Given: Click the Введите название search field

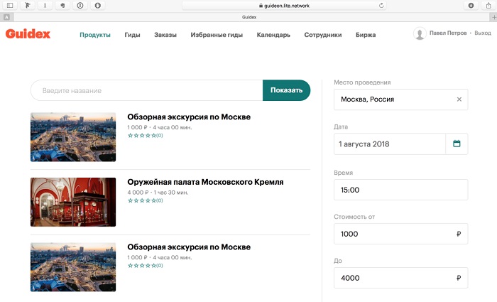Looking at the screenshot, I should tap(147, 90).
